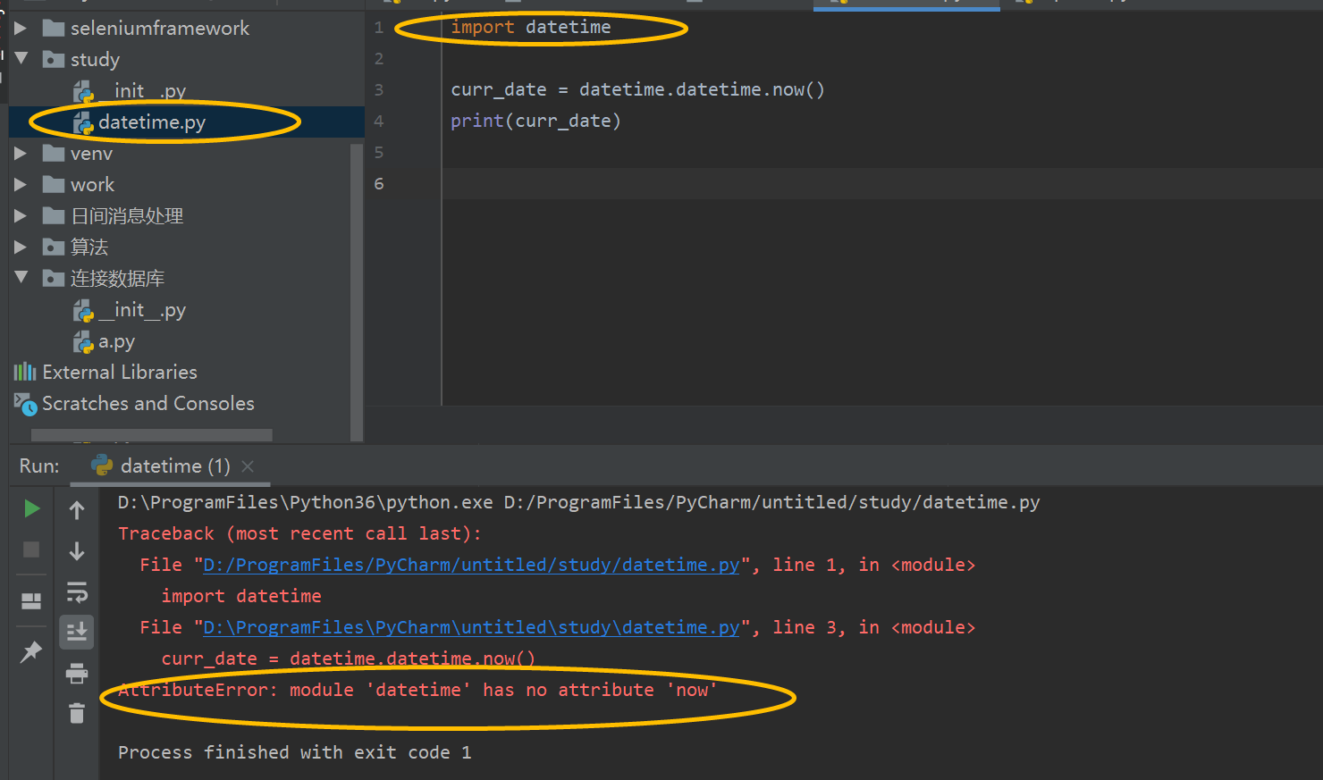Select the datetime (1) run tab
This screenshot has width=1323, height=780.
(162, 465)
